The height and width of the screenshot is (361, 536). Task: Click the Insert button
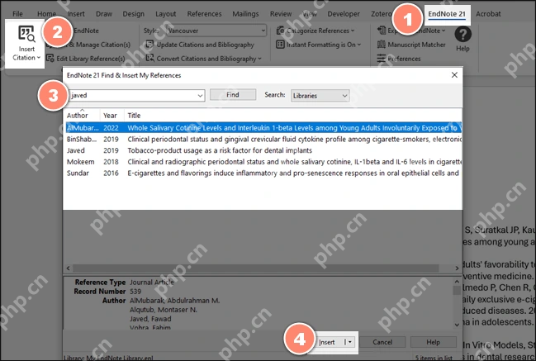pyautogui.click(x=327, y=342)
